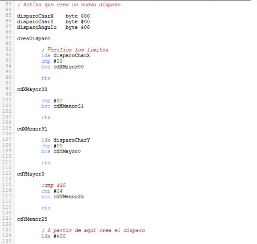Click the cdXMayor00 label definition on line 98
Image resolution: width=257 pixels, height=244 pixels.
[x=32, y=89]
